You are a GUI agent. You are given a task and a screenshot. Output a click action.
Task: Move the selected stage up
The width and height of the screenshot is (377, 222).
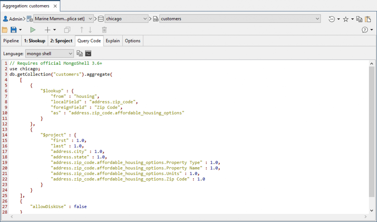tap(81, 29)
